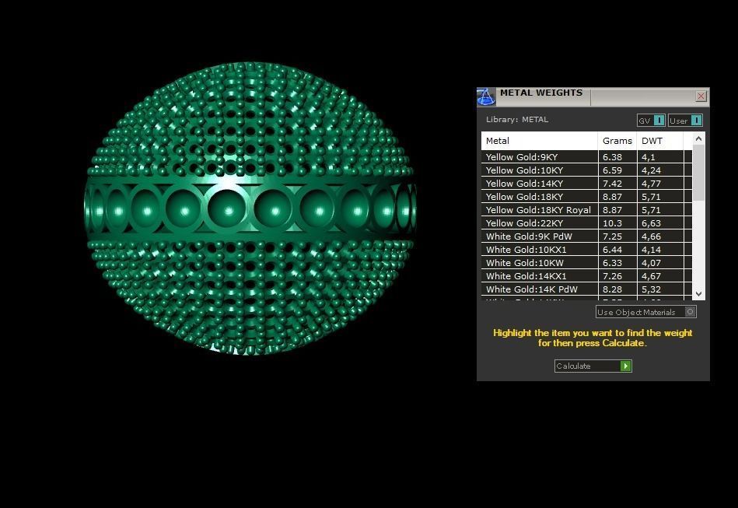Image resolution: width=738 pixels, height=508 pixels.
Task: Select the Yellow Gold:18KY row
Action: click(586, 196)
